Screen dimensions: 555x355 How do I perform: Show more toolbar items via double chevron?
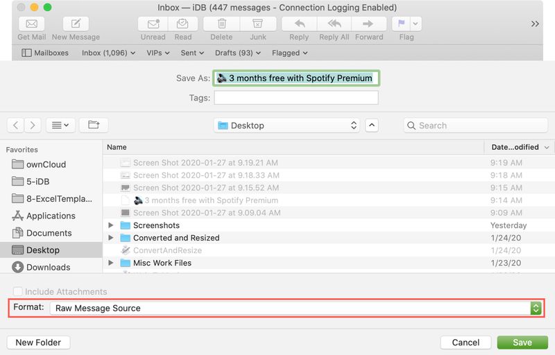[535, 24]
